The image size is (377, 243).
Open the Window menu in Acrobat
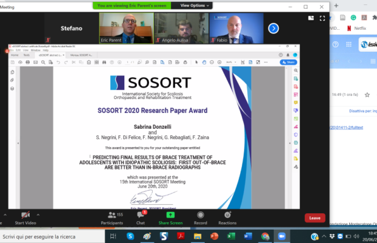(36, 50)
